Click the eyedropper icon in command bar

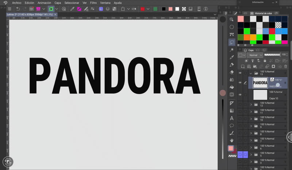coord(72,9)
